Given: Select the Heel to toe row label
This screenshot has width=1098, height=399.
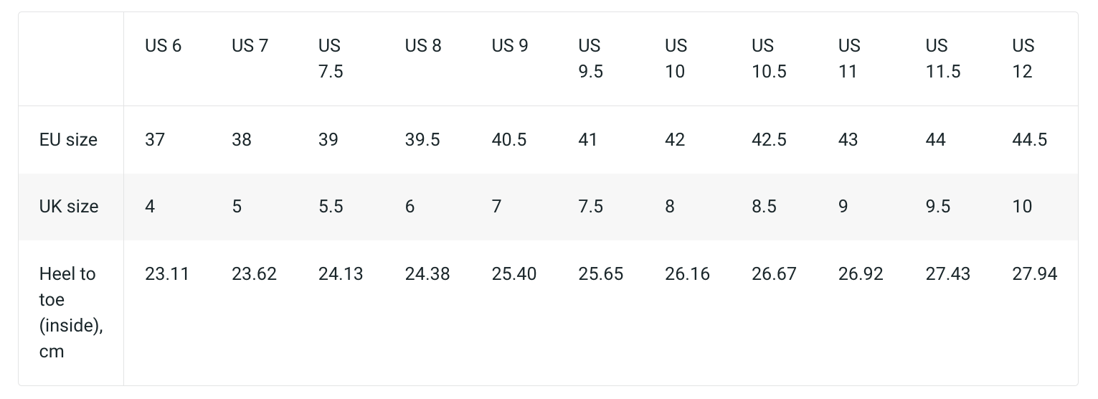Looking at the screenshot, I should pos(71,312).
